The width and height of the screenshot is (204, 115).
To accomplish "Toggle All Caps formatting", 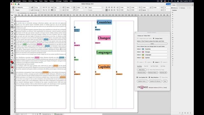I will 44,8.
